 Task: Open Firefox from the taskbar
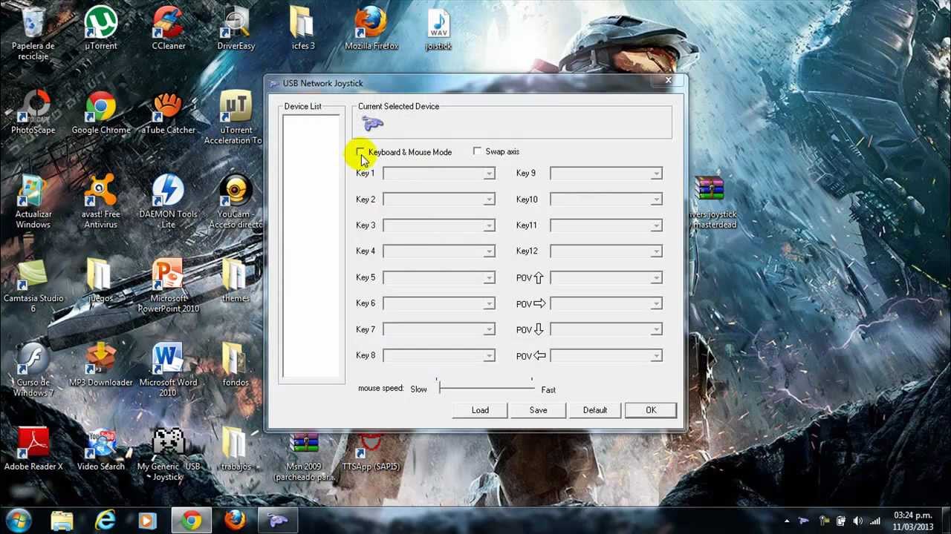pos(235,521)
